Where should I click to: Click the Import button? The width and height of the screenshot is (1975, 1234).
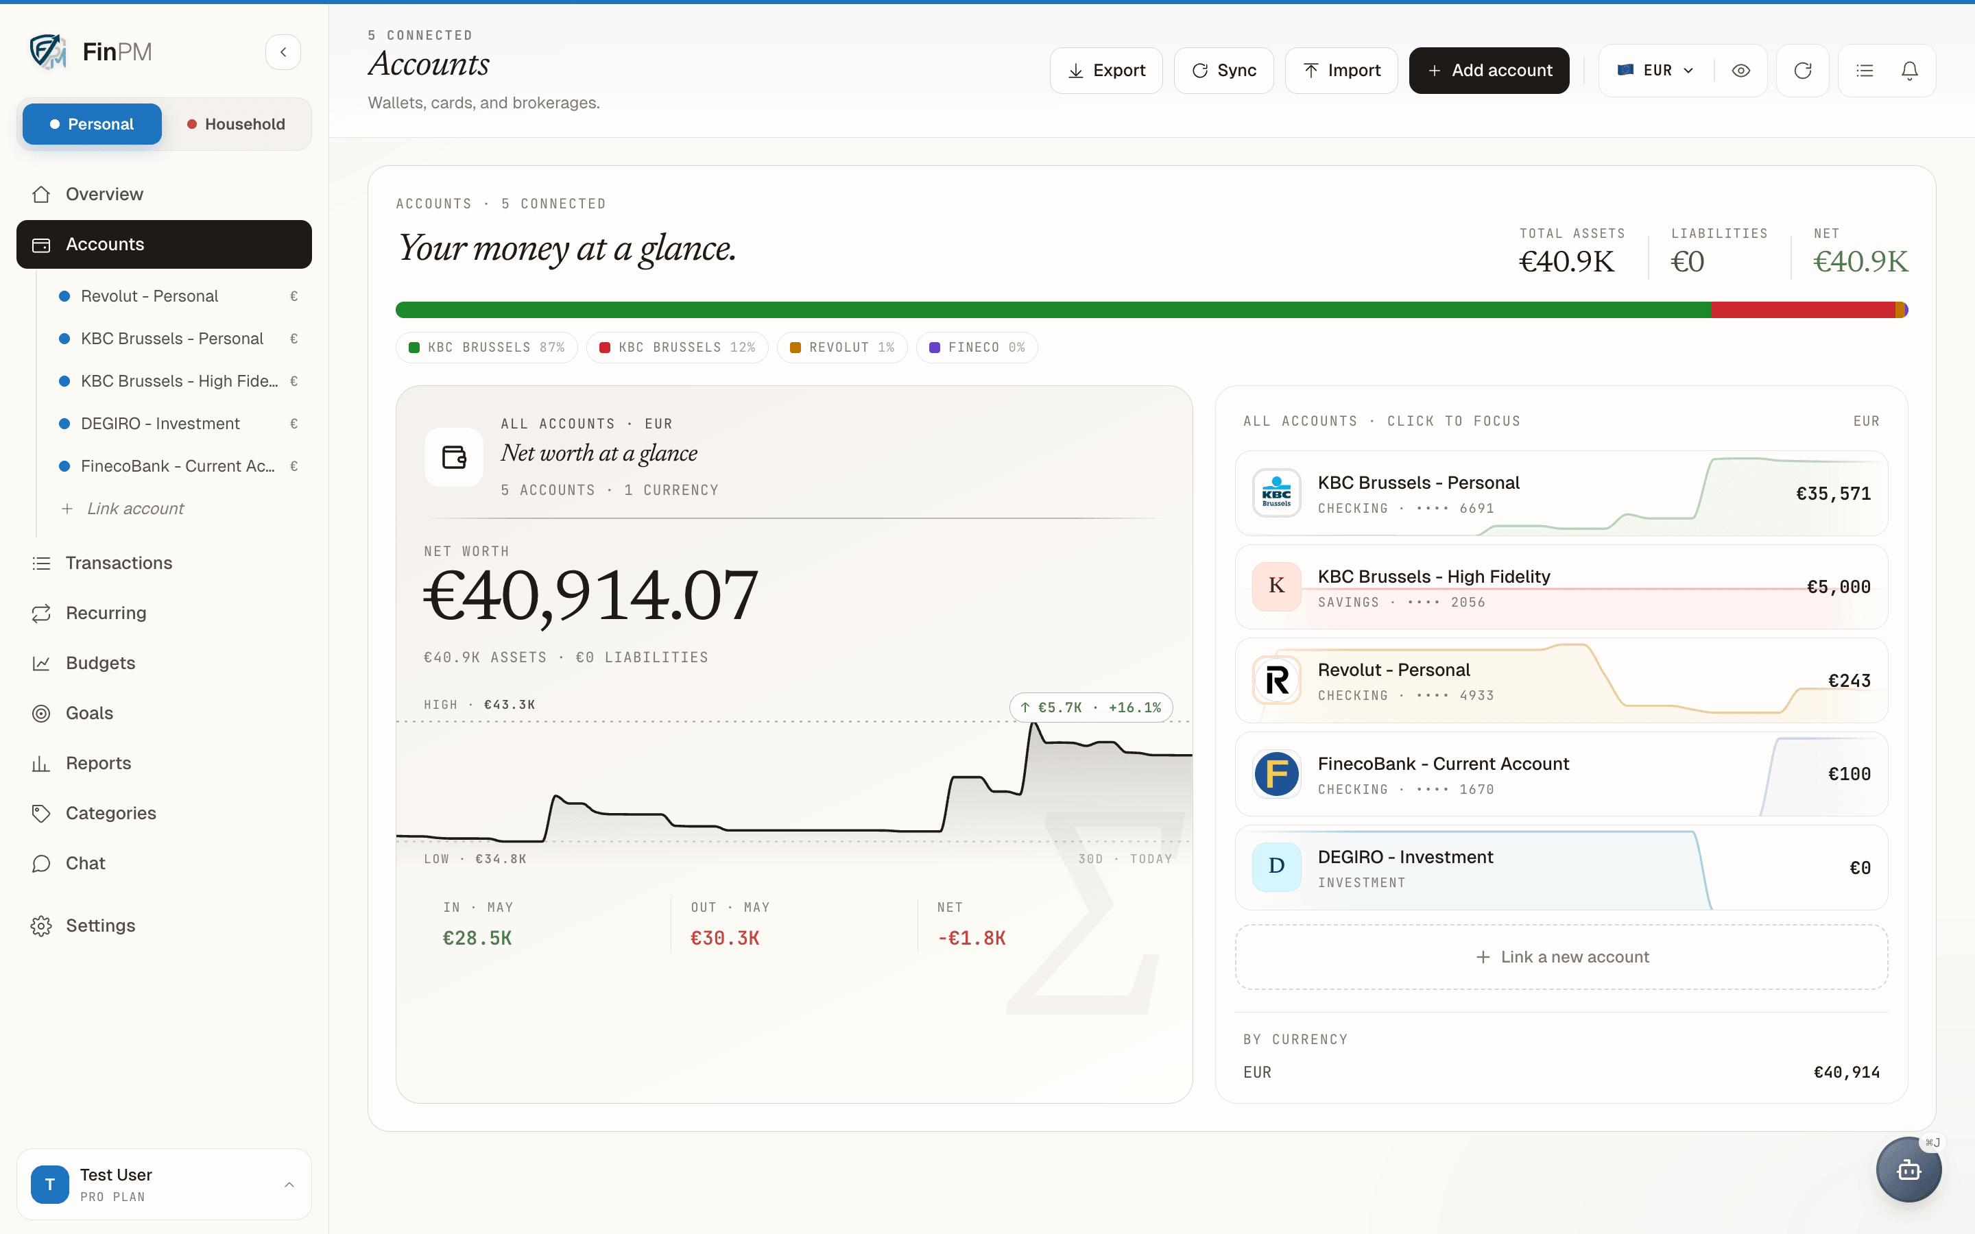pyautogui.click(x=1341, y=70)
